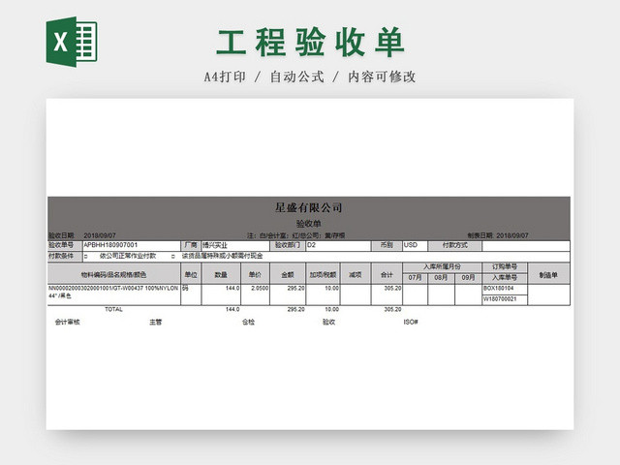Select the 付款条件 label cell
The image size is (620, 465).
point(65,256)
